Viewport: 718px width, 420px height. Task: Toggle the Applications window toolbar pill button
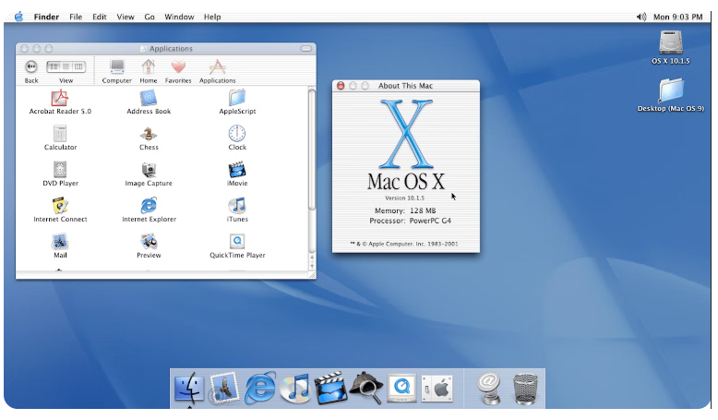point(305,48)
